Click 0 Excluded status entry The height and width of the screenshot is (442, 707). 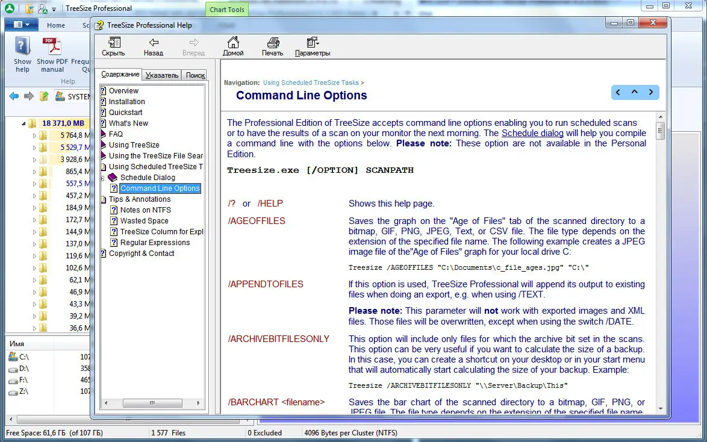coord(265,432)
